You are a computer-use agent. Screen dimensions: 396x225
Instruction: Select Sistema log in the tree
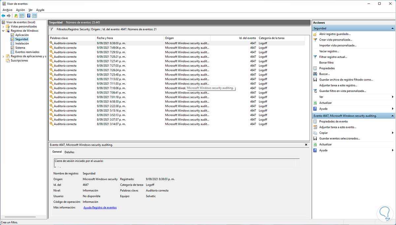[20, 48]
